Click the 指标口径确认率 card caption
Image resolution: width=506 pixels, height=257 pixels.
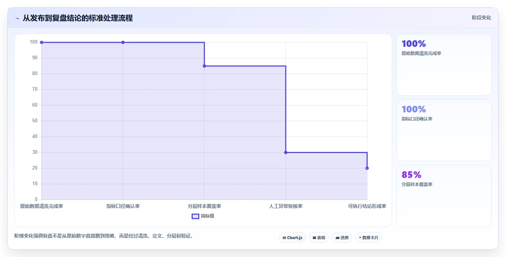point(417,119)
